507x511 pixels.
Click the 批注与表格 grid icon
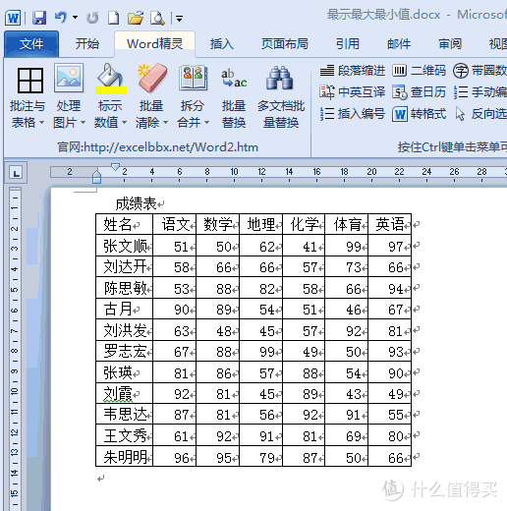point(30,81)
